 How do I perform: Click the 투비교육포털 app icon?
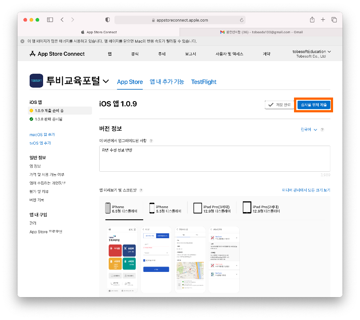point(36,81)
